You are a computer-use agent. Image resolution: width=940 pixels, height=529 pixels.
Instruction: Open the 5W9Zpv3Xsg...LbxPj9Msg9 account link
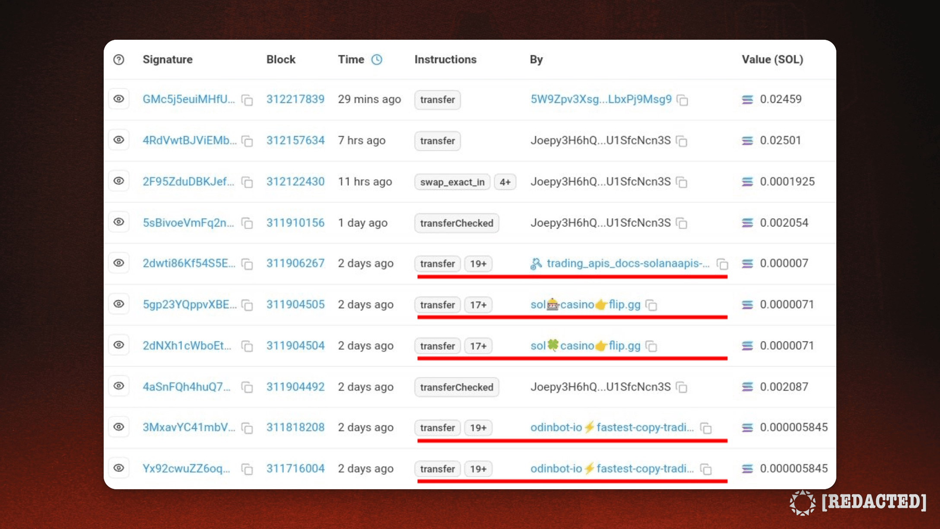pyautogui.click(x=601, y=99)
